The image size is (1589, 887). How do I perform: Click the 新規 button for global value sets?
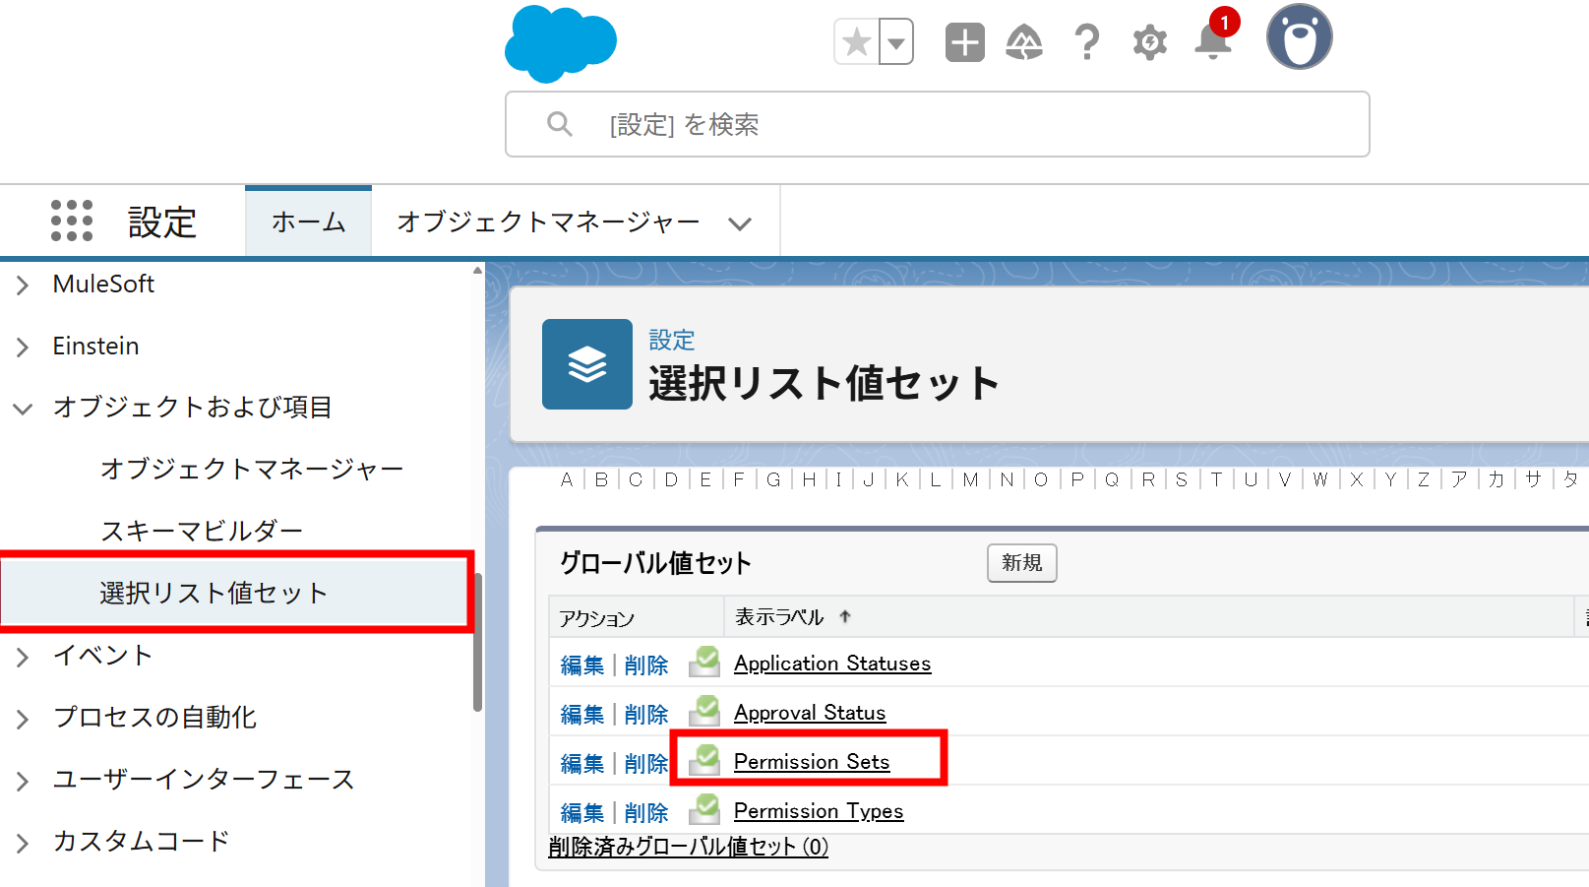(1021, 563)
